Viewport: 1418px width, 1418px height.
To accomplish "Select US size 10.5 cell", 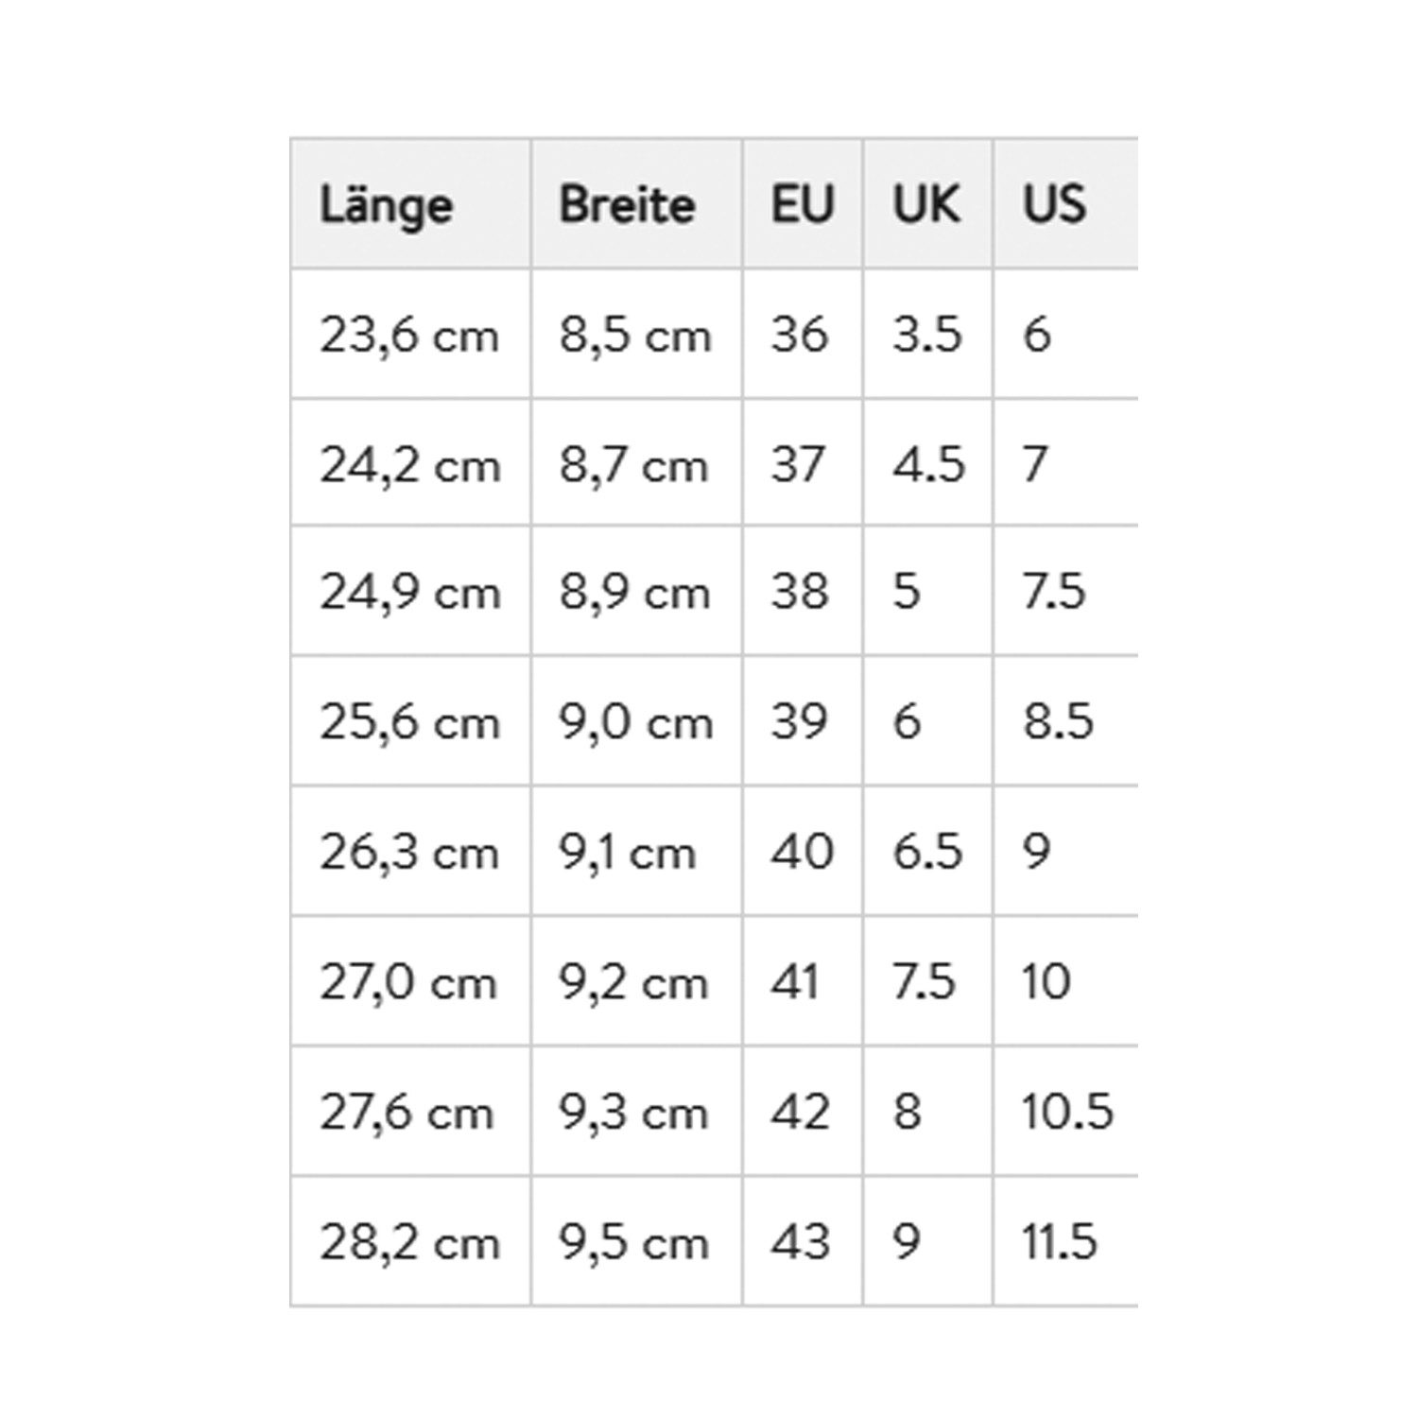I will (1066, 1113).
